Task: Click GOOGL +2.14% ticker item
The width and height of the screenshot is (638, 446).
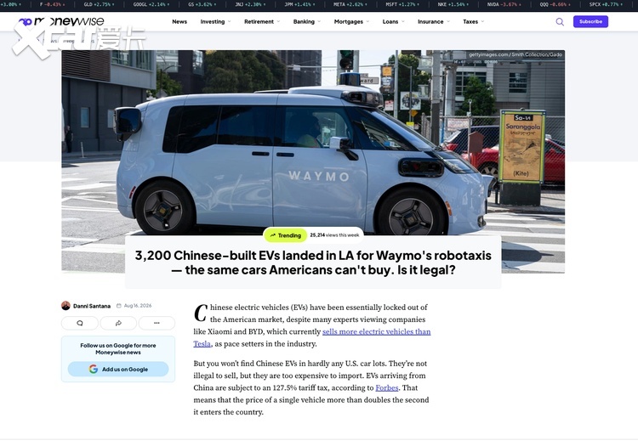Action: coord(151,4)
